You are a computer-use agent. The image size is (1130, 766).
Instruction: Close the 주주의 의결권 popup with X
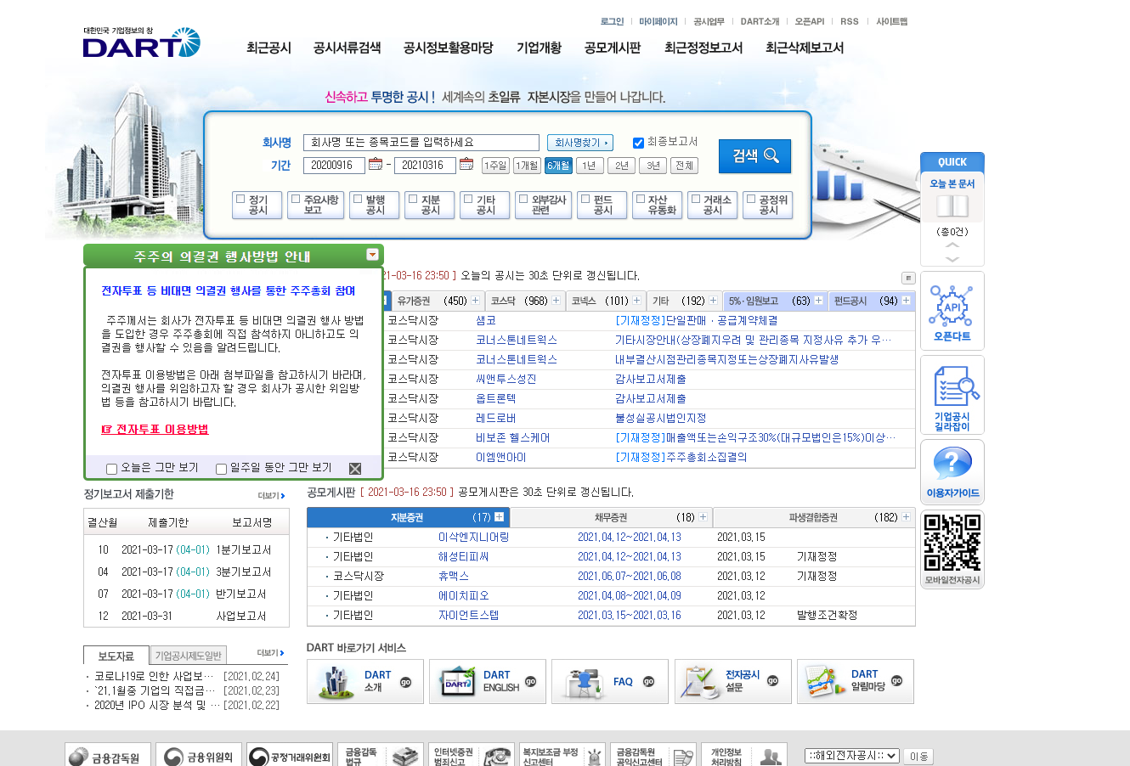coord(355,469)
